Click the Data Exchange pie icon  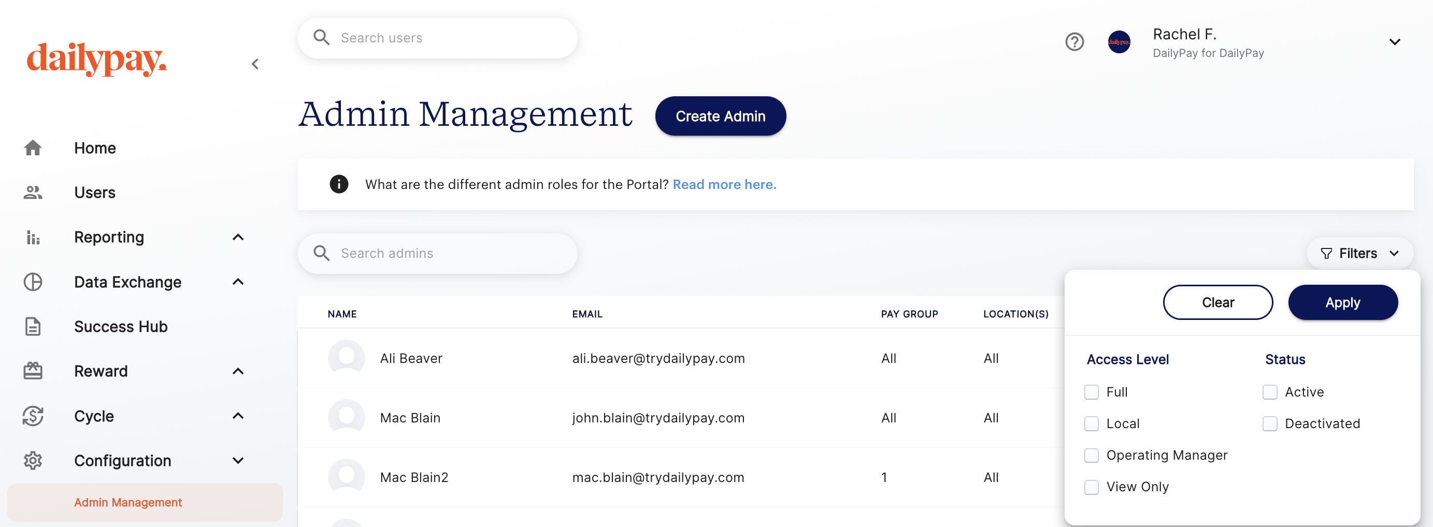(33, 282)
